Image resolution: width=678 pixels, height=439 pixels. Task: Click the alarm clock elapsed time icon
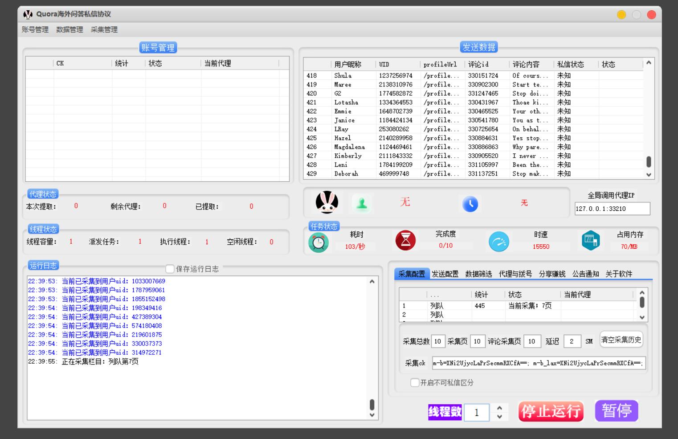[x=318, y=242]
